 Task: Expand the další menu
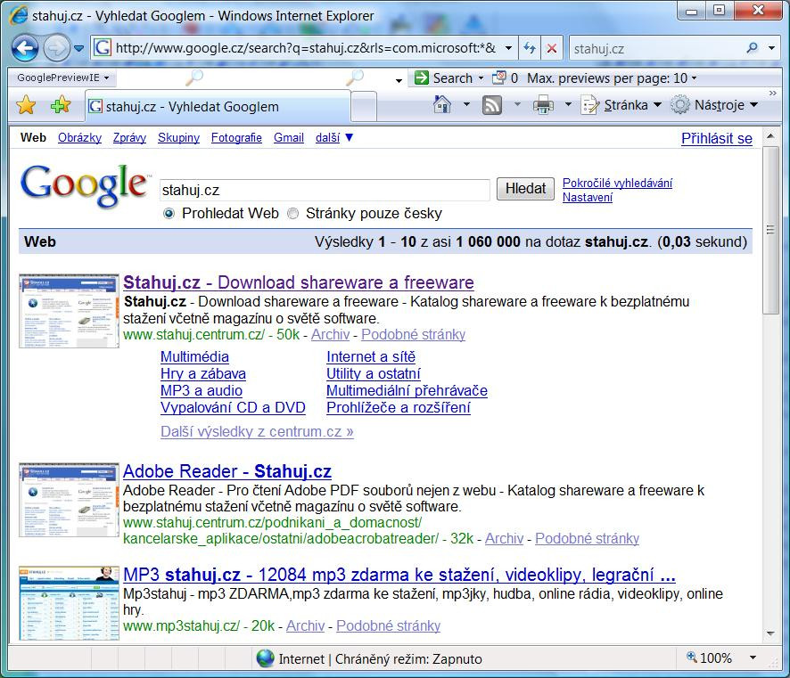click(x=334, y=137)
